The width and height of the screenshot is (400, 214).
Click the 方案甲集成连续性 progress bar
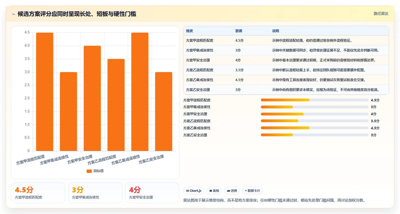[x=314, y=107]
